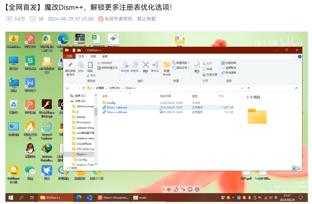Click the 删除 X icon
This screenshot has height=204, width=312.
146,65
